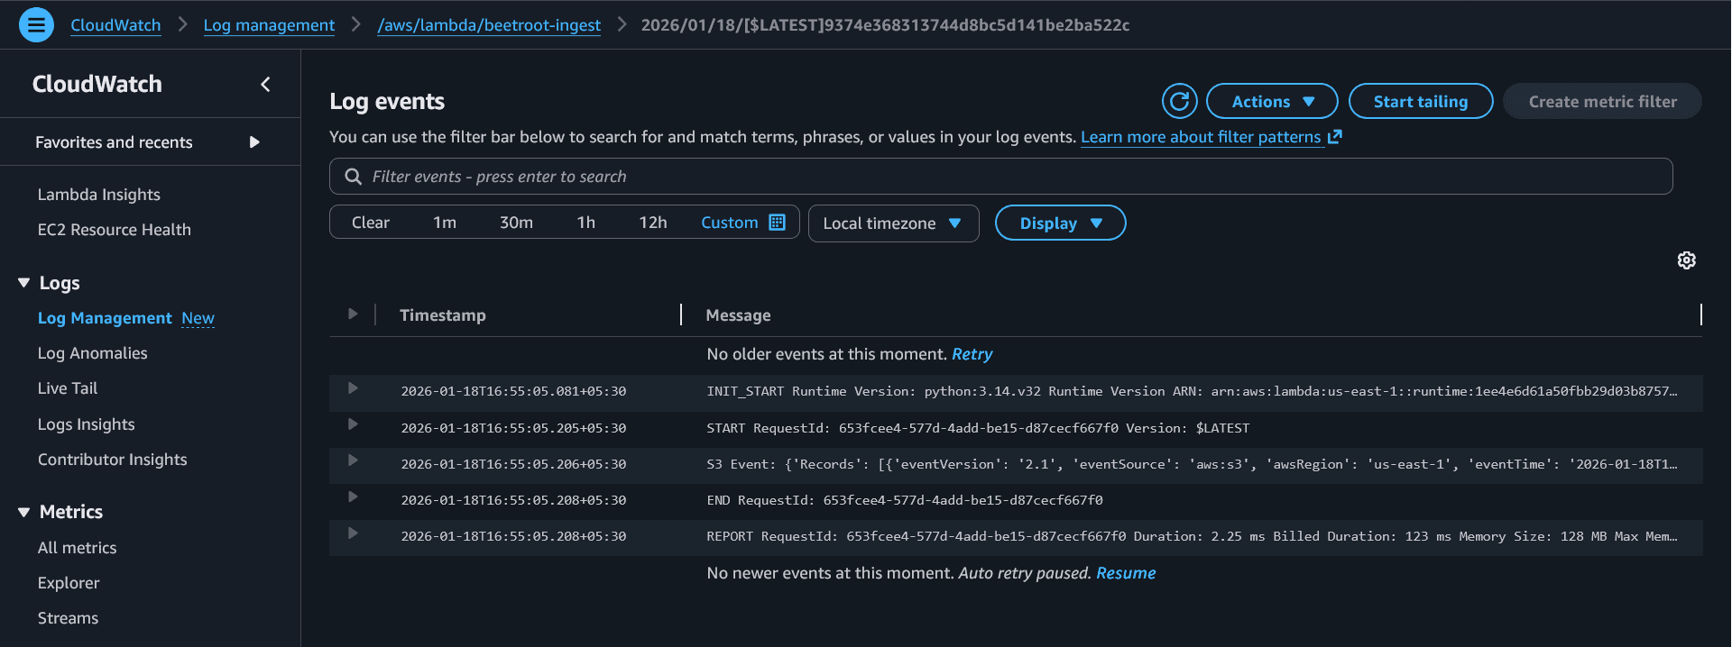Click timestamp 2026-01-18T16:55:05.081+05:30
This screenshot has height=647, width=1732.
coord(513,391)
